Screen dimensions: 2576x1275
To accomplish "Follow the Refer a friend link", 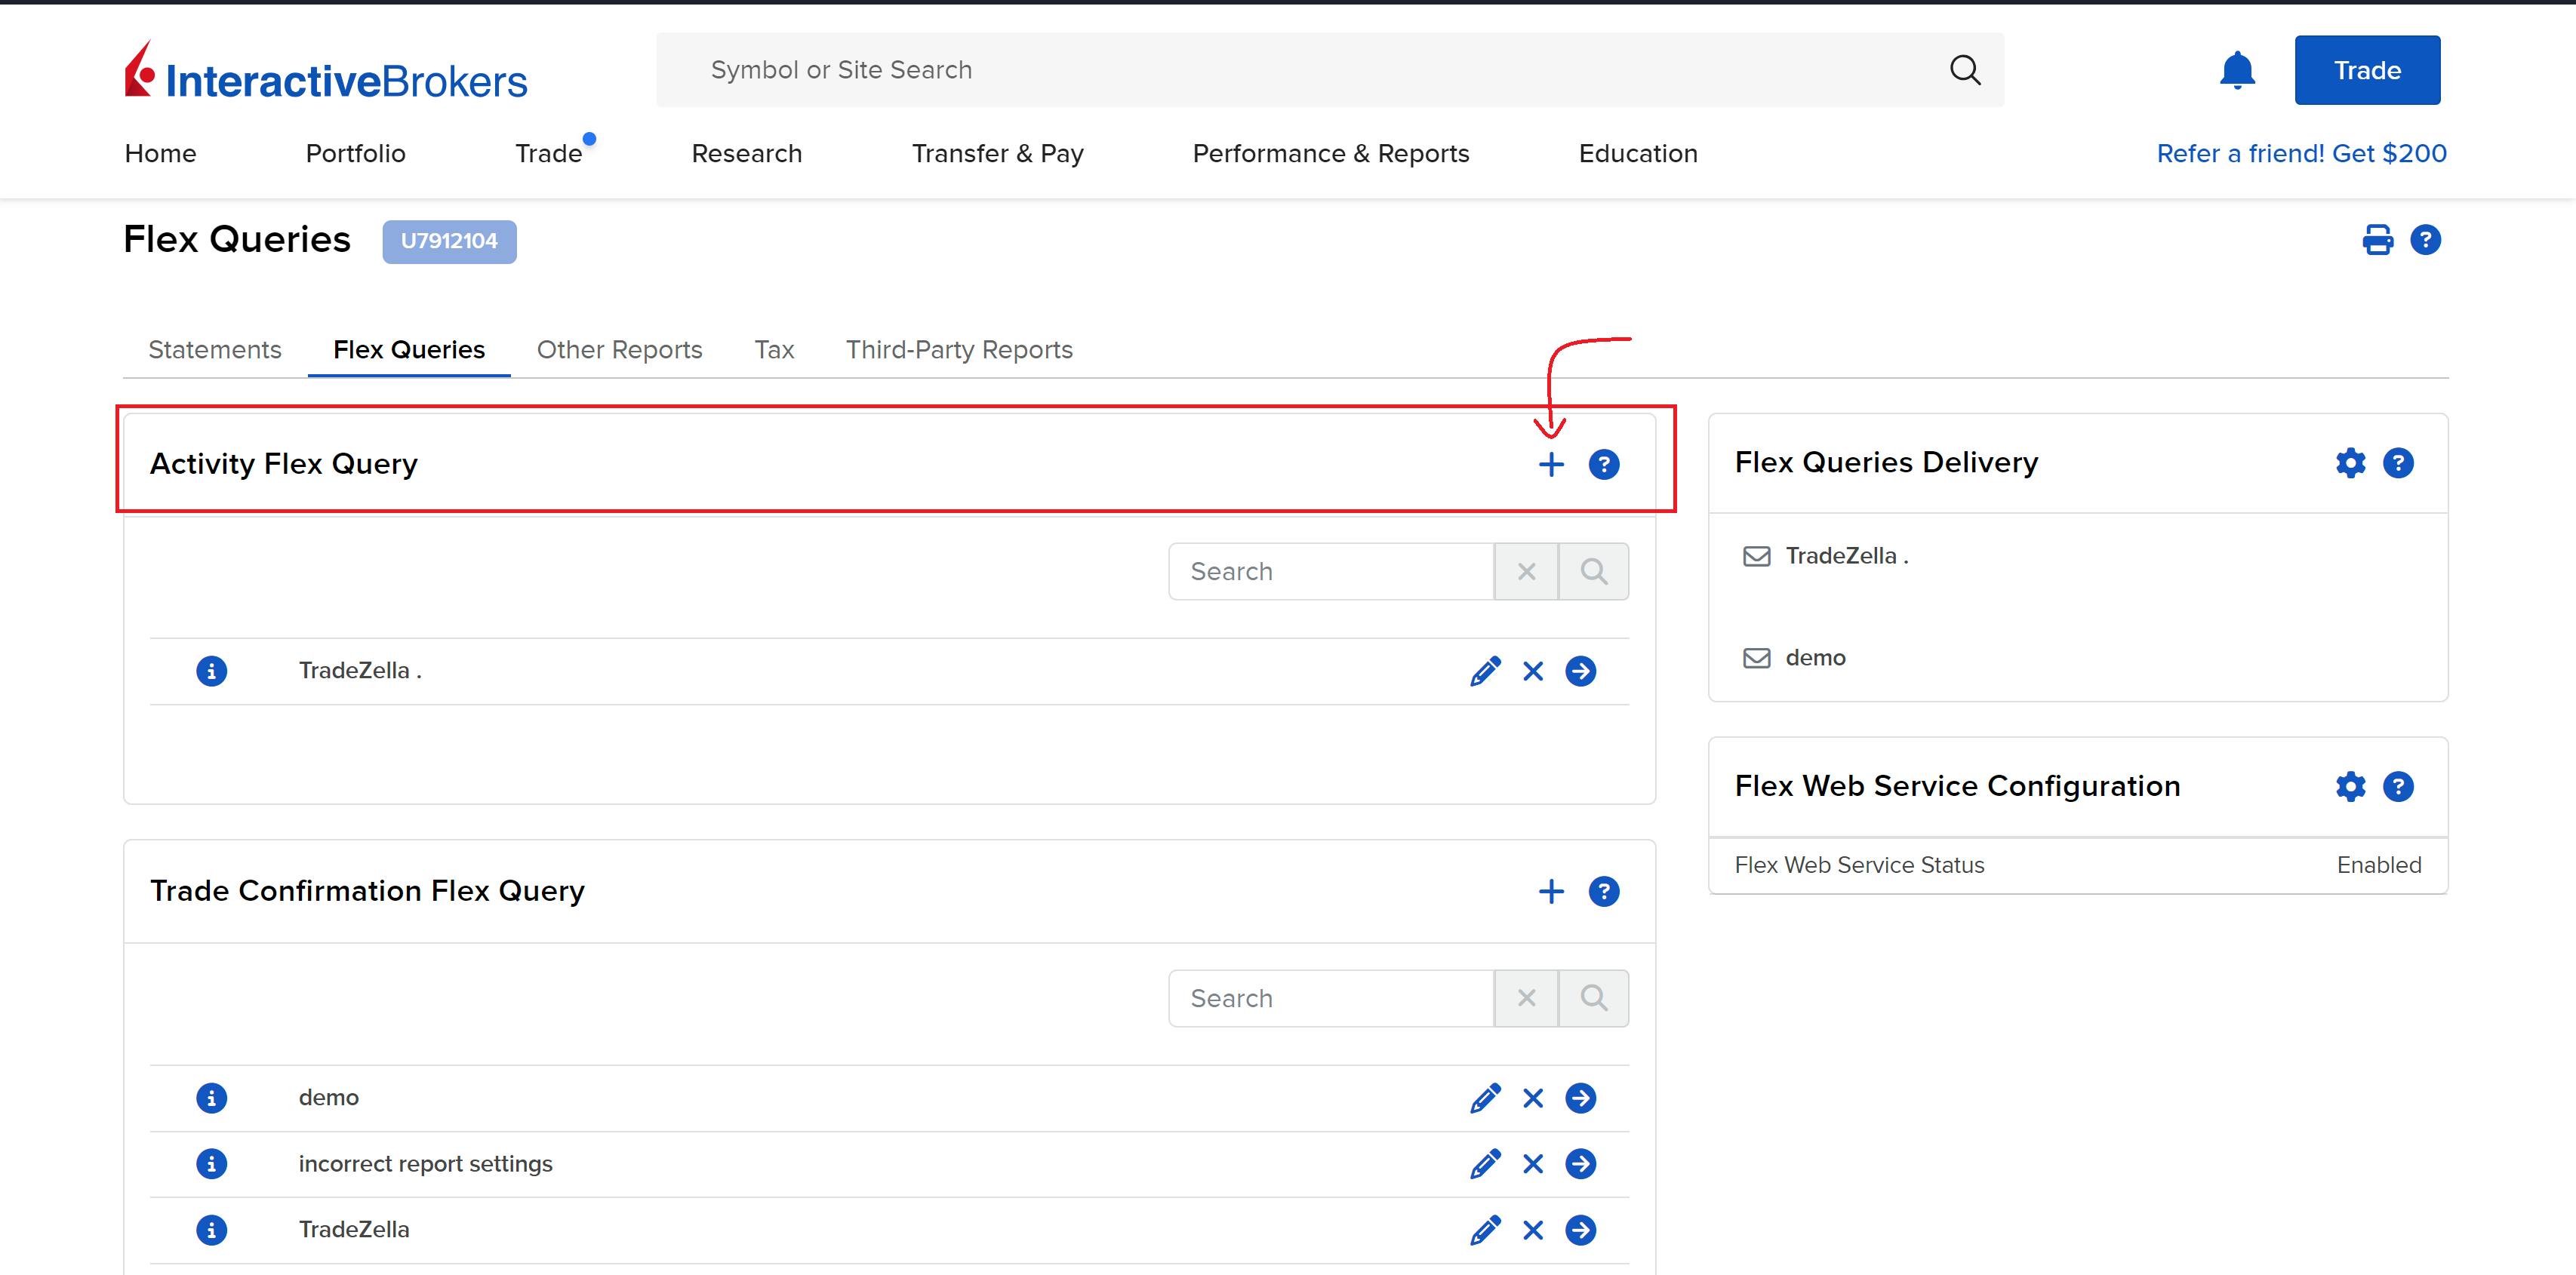I will (x=2300, y=154).
